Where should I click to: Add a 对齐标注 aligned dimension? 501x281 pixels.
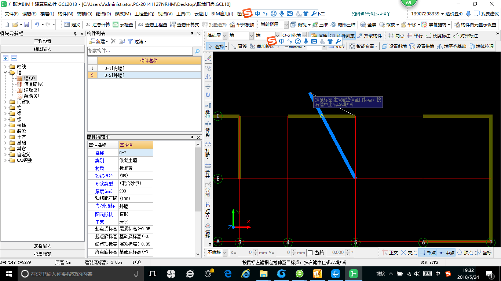point(465,35)
